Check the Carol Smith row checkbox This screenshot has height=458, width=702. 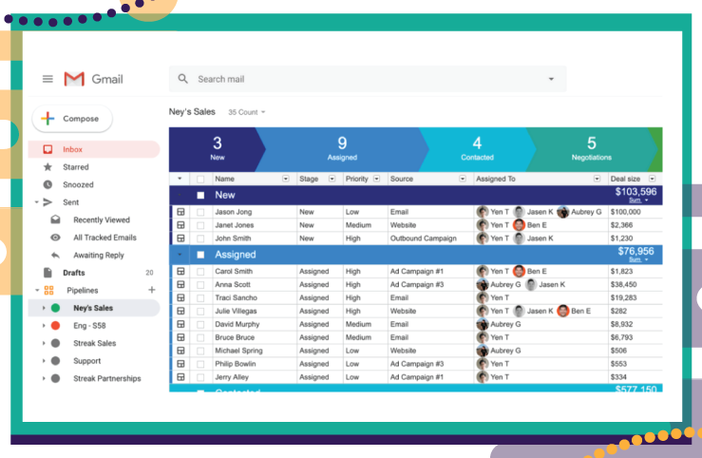[200, 272]
